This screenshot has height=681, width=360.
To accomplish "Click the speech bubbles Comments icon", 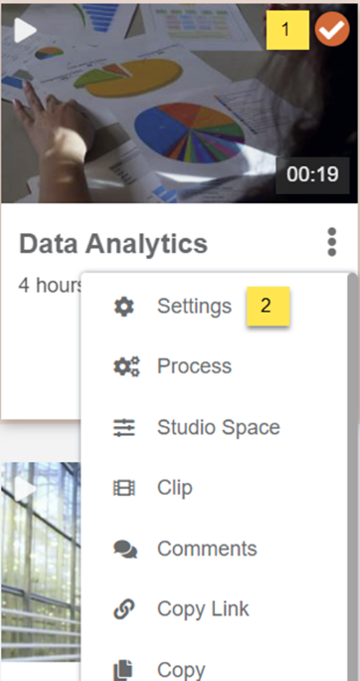I will coord(125,549).
